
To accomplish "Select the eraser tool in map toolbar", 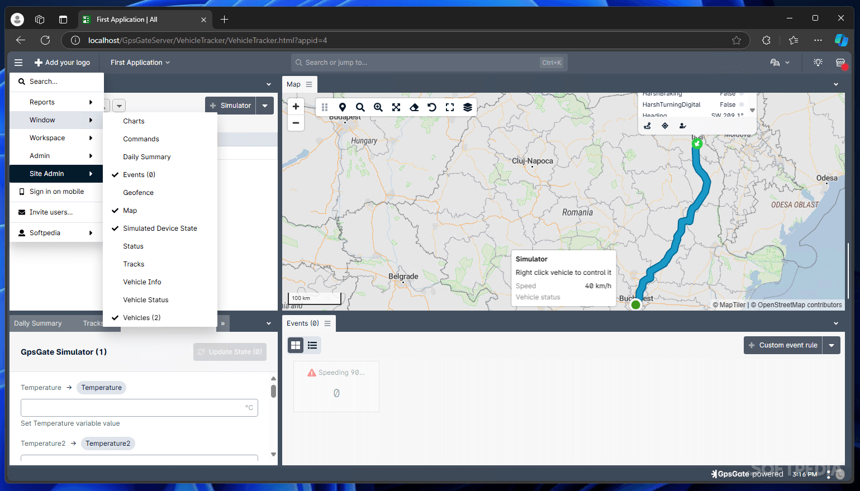I will 414,107.
